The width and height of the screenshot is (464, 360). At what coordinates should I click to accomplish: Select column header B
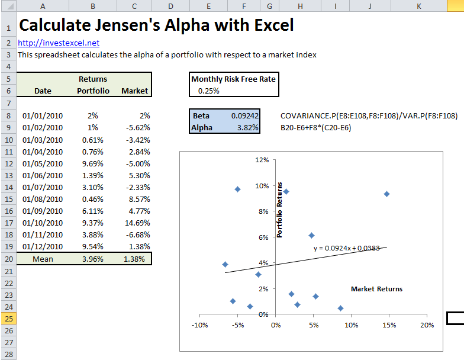tap(92, 6)
